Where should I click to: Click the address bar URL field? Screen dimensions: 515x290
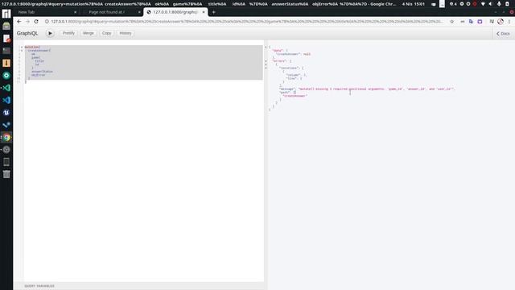(246, 22)
